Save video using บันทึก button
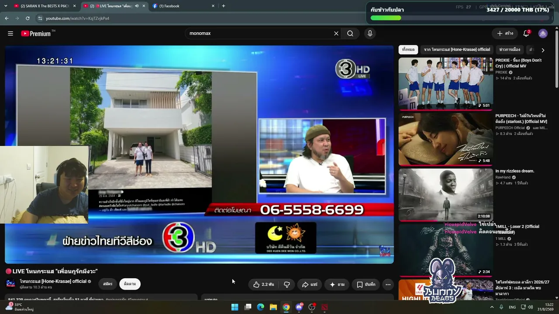559x314 pixels. point(366,284)
